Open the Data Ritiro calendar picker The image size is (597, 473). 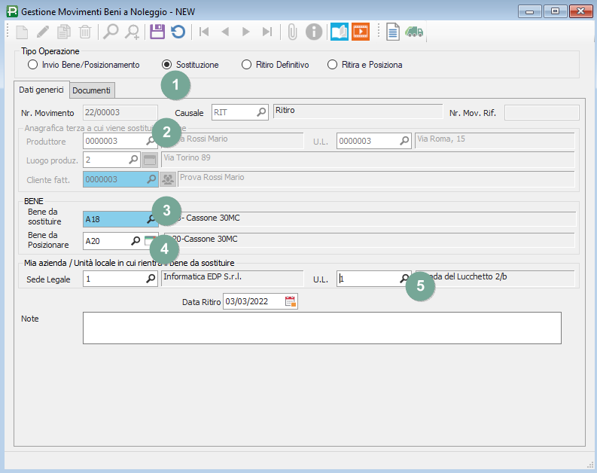(291, 302)
